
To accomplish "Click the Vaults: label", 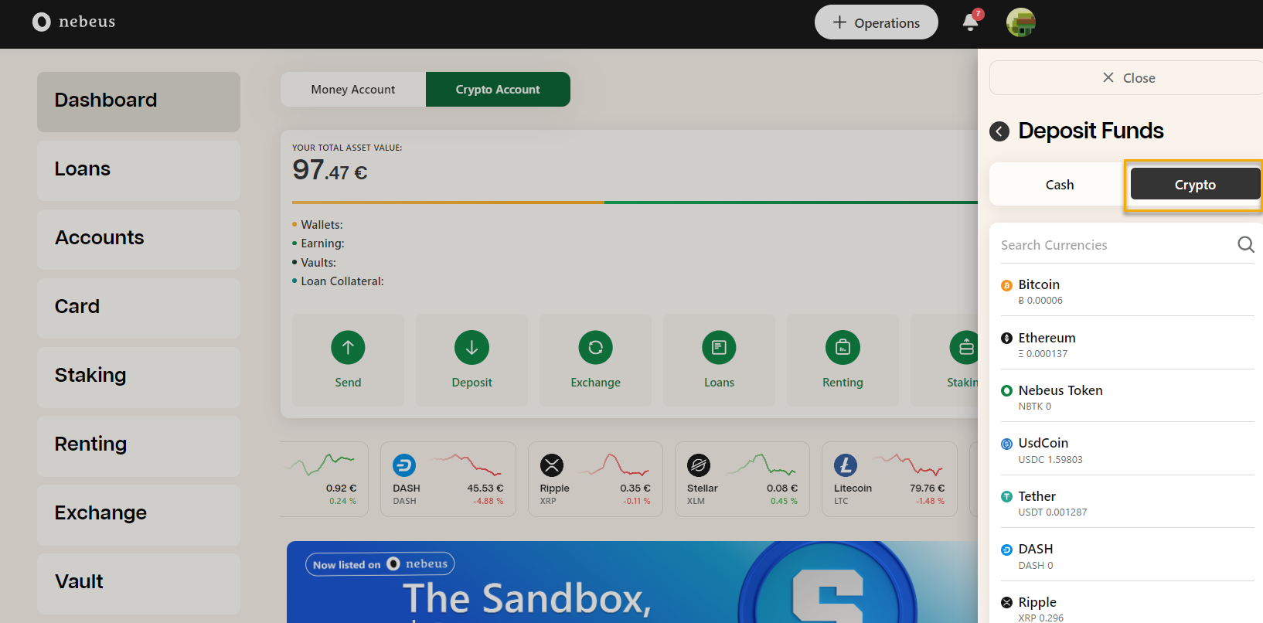I will [x=318, y=263].
